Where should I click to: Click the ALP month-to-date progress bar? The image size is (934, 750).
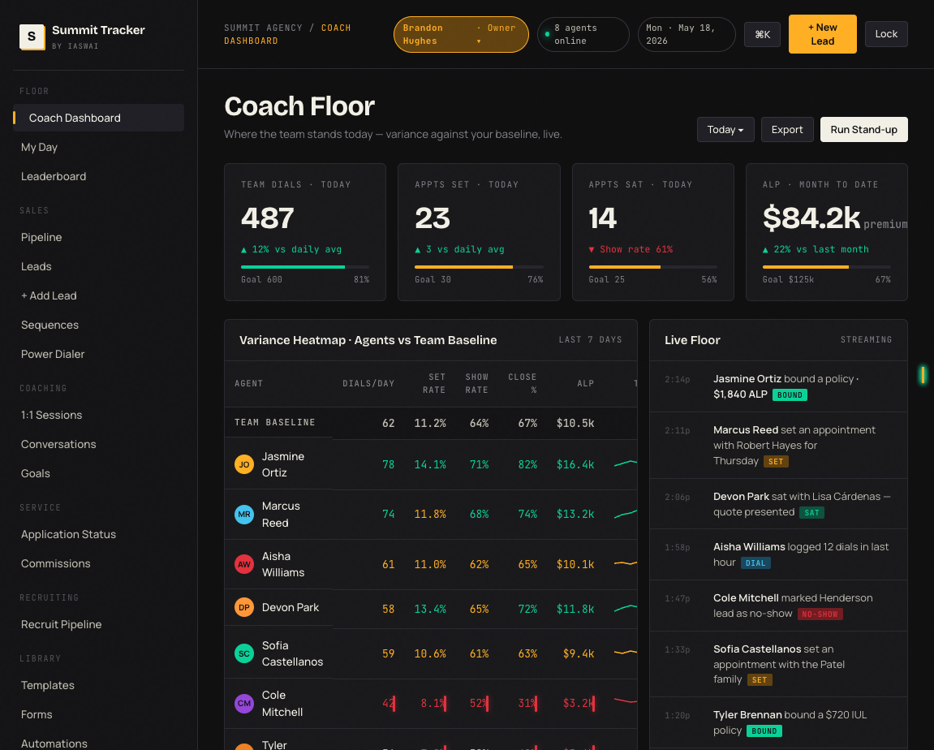(827, 267)
